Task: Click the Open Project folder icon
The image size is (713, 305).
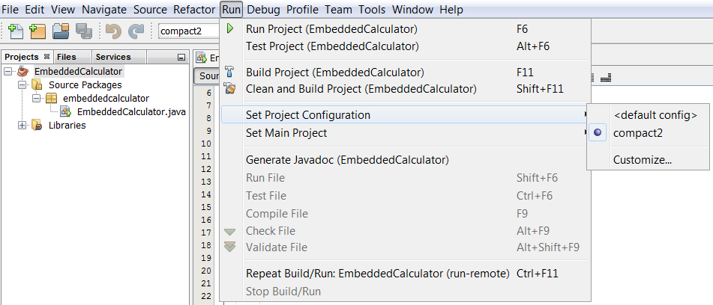Action: pos(61,31)
